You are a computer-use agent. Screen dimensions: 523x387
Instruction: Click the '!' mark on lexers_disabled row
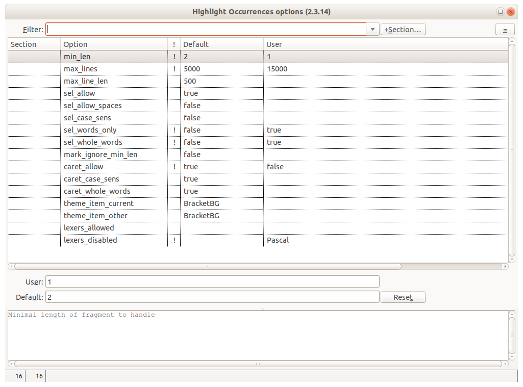point(174,240)
